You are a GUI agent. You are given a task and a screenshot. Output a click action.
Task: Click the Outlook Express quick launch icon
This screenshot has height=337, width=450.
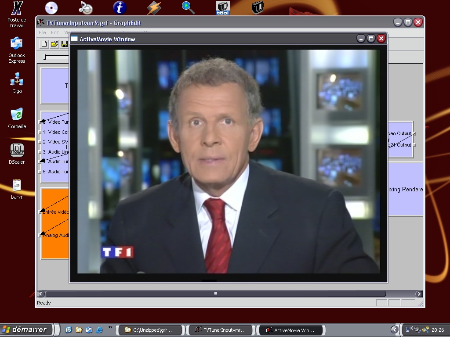click(89, 330)
